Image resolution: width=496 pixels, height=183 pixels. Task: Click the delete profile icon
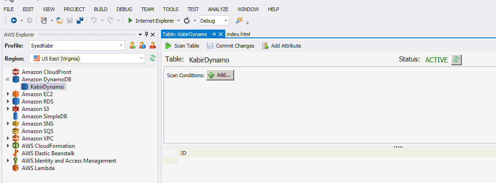click(153, 45)
